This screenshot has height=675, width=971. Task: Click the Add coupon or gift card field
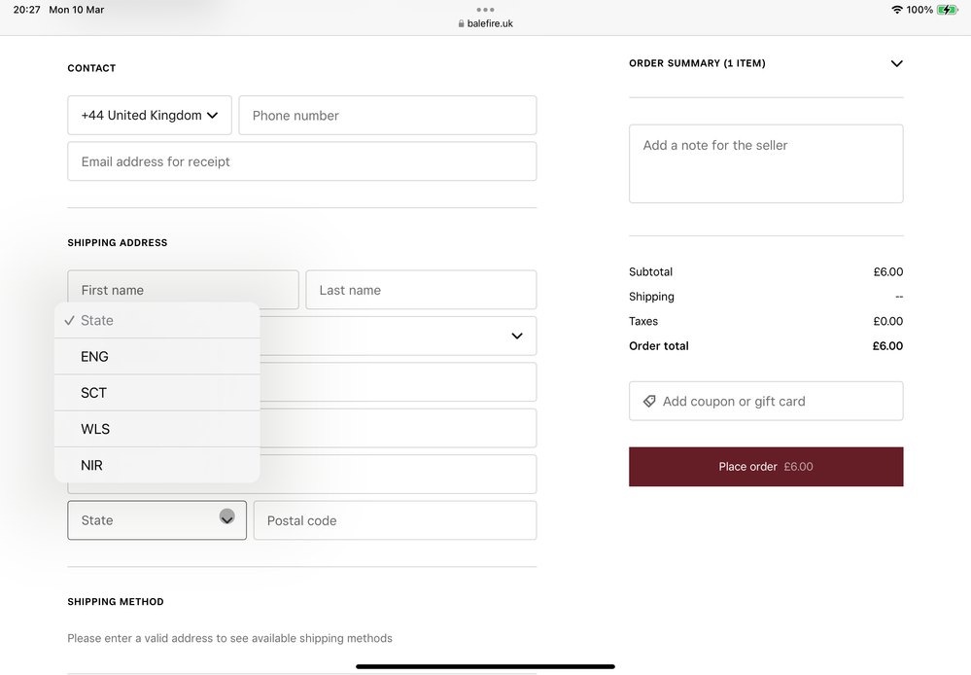766,401
